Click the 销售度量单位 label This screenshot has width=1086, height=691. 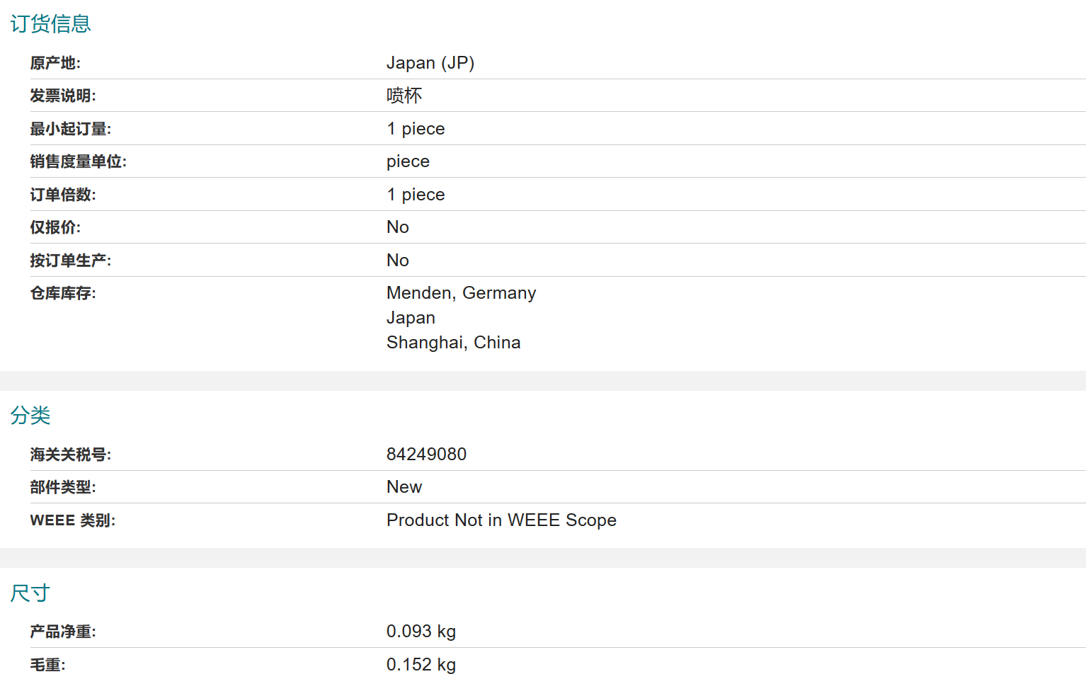[79, 161]
